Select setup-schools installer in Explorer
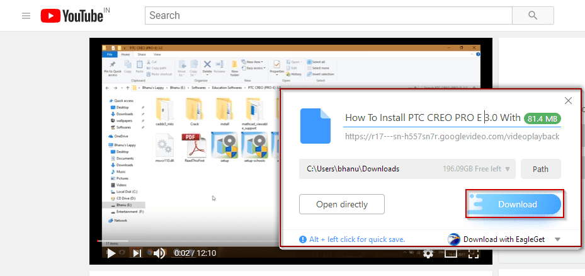The width and height of the screenshot is (585, 276). (x=254, y=147)
